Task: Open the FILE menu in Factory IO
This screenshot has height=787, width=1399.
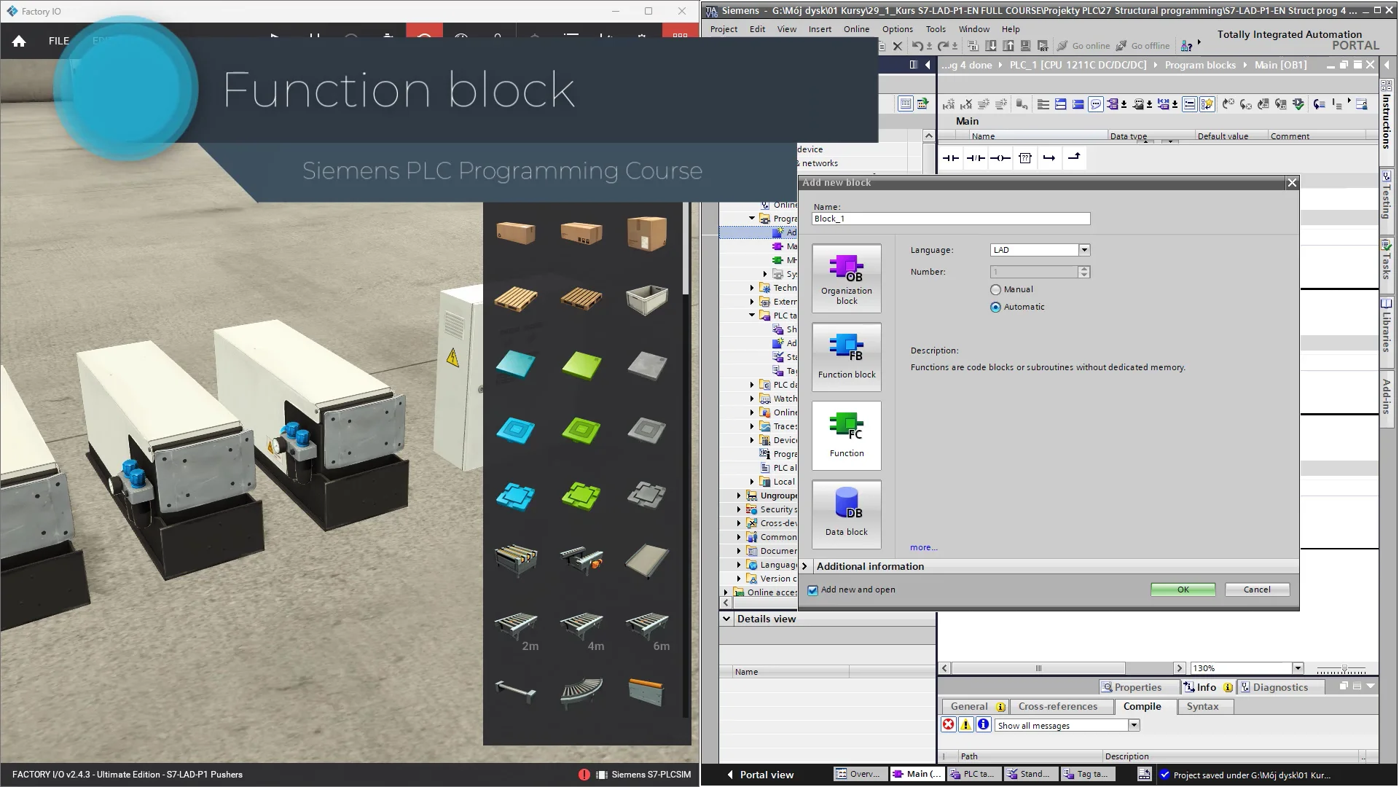Action: 59,41
